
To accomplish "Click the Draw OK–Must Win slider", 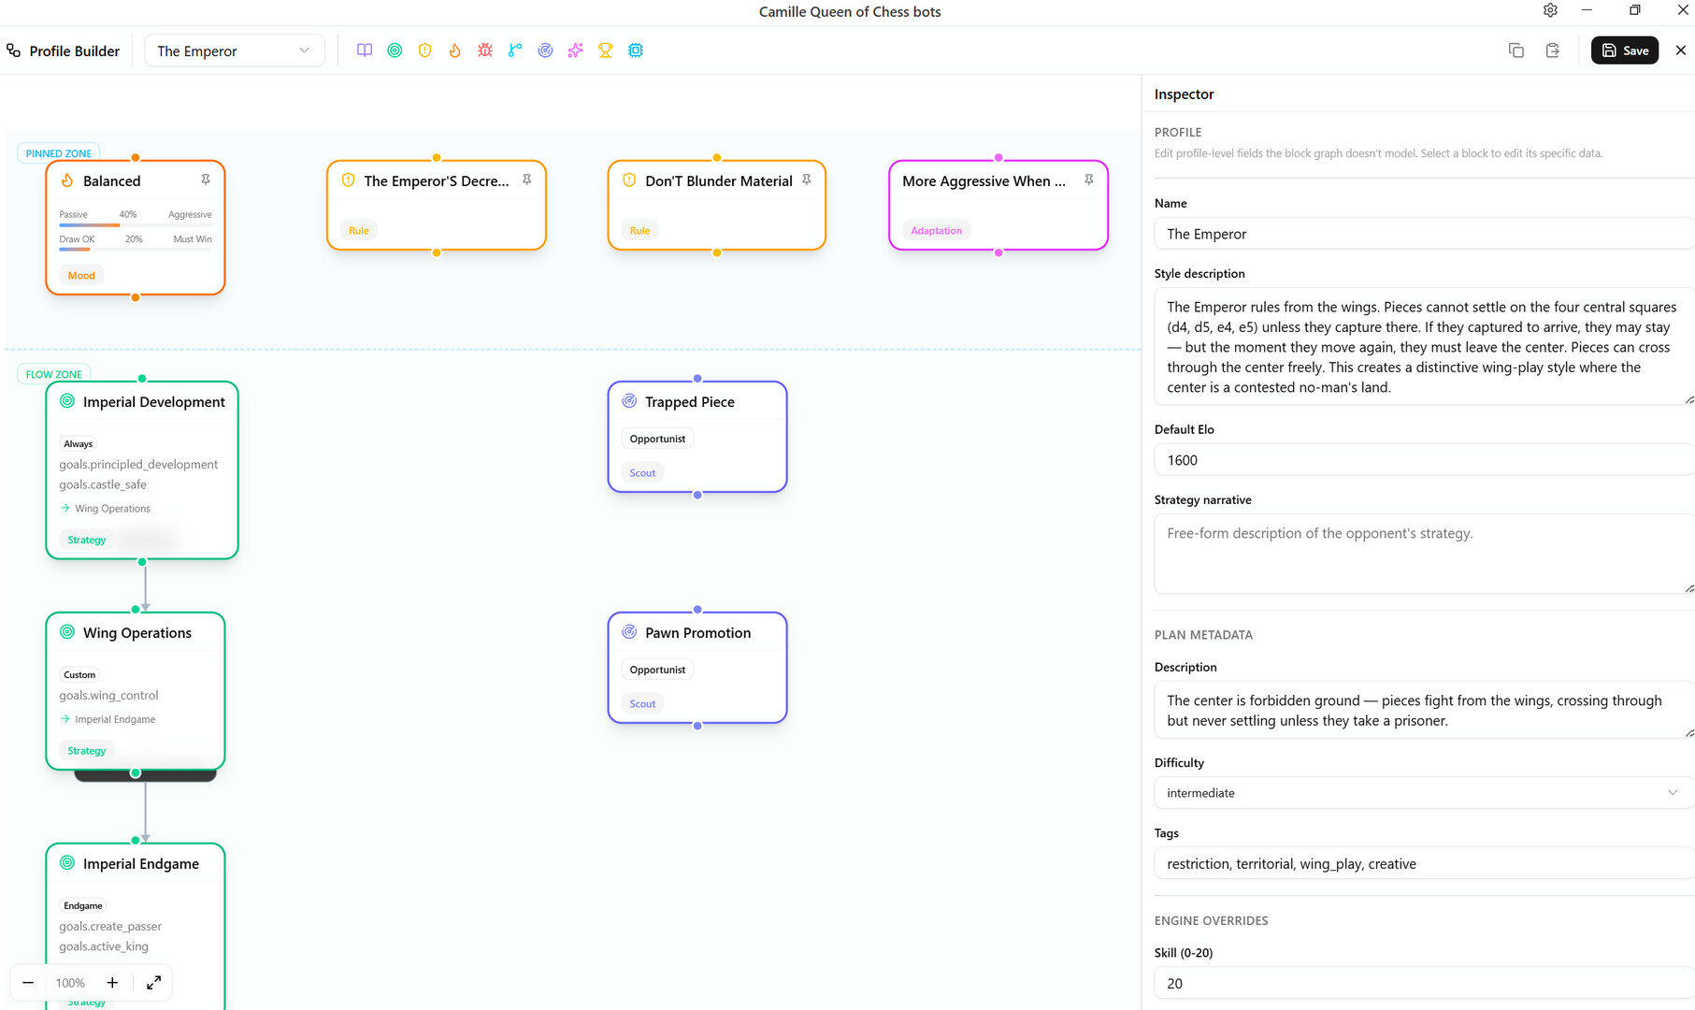I will pos(136,250).
